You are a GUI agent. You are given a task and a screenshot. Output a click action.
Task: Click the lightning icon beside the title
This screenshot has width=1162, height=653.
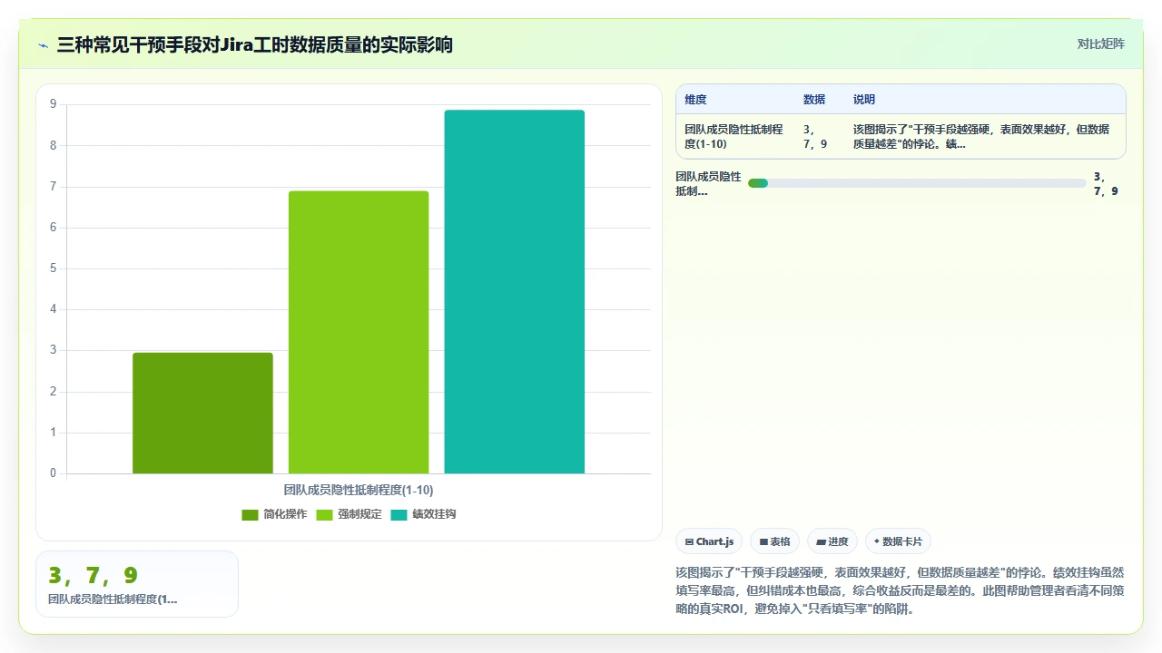pyautogui.click(x=43, y=44)
